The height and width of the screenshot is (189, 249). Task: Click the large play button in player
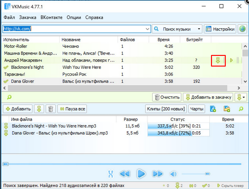(x=141, y=174)
